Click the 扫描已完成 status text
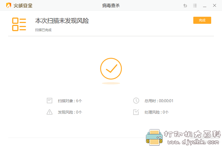The height and width of the screenshot is (146, 222). (x=43, y=30)
